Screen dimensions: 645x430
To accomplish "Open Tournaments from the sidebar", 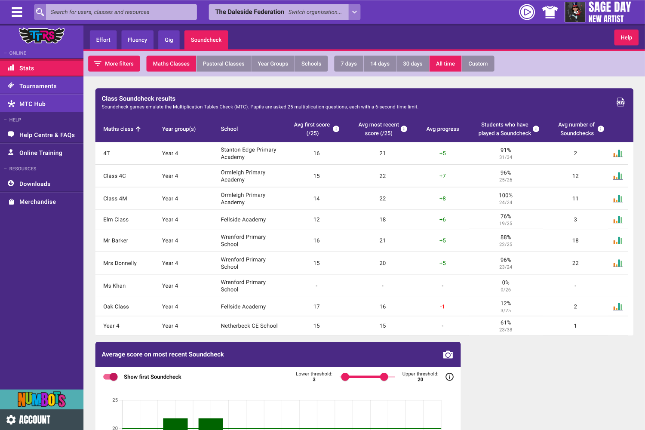I will pyautogui.click(x=38, y=86).
